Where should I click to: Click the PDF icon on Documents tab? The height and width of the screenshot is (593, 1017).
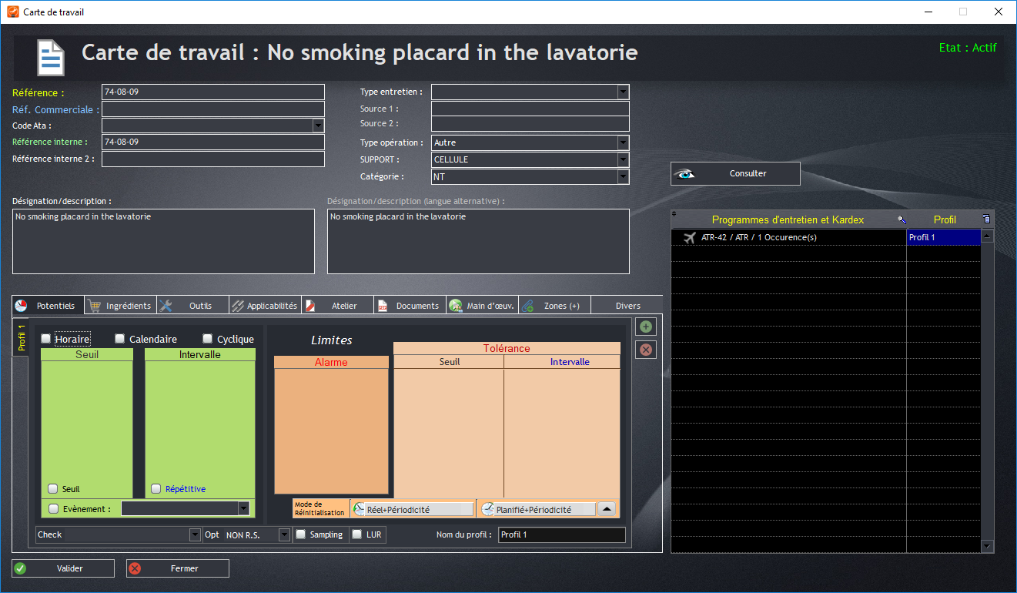click(x=382, y=306)
